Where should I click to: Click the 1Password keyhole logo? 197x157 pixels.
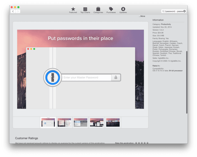tap(52, 77)
